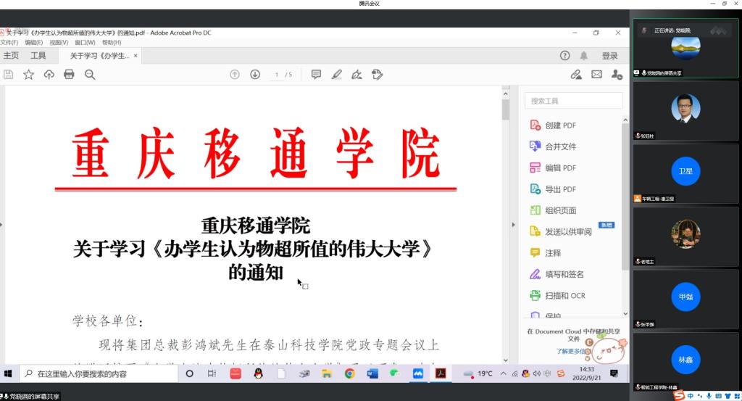Close the 关于学习《办学生... document tab
The height and width of the screenshot is (401, 742).
(x=136, y=55)
